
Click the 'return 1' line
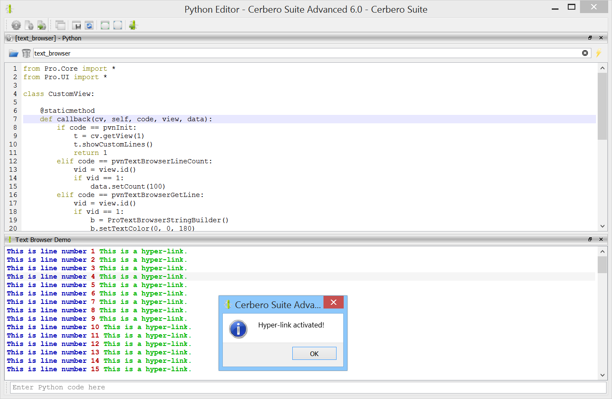[x=91, y=153]
